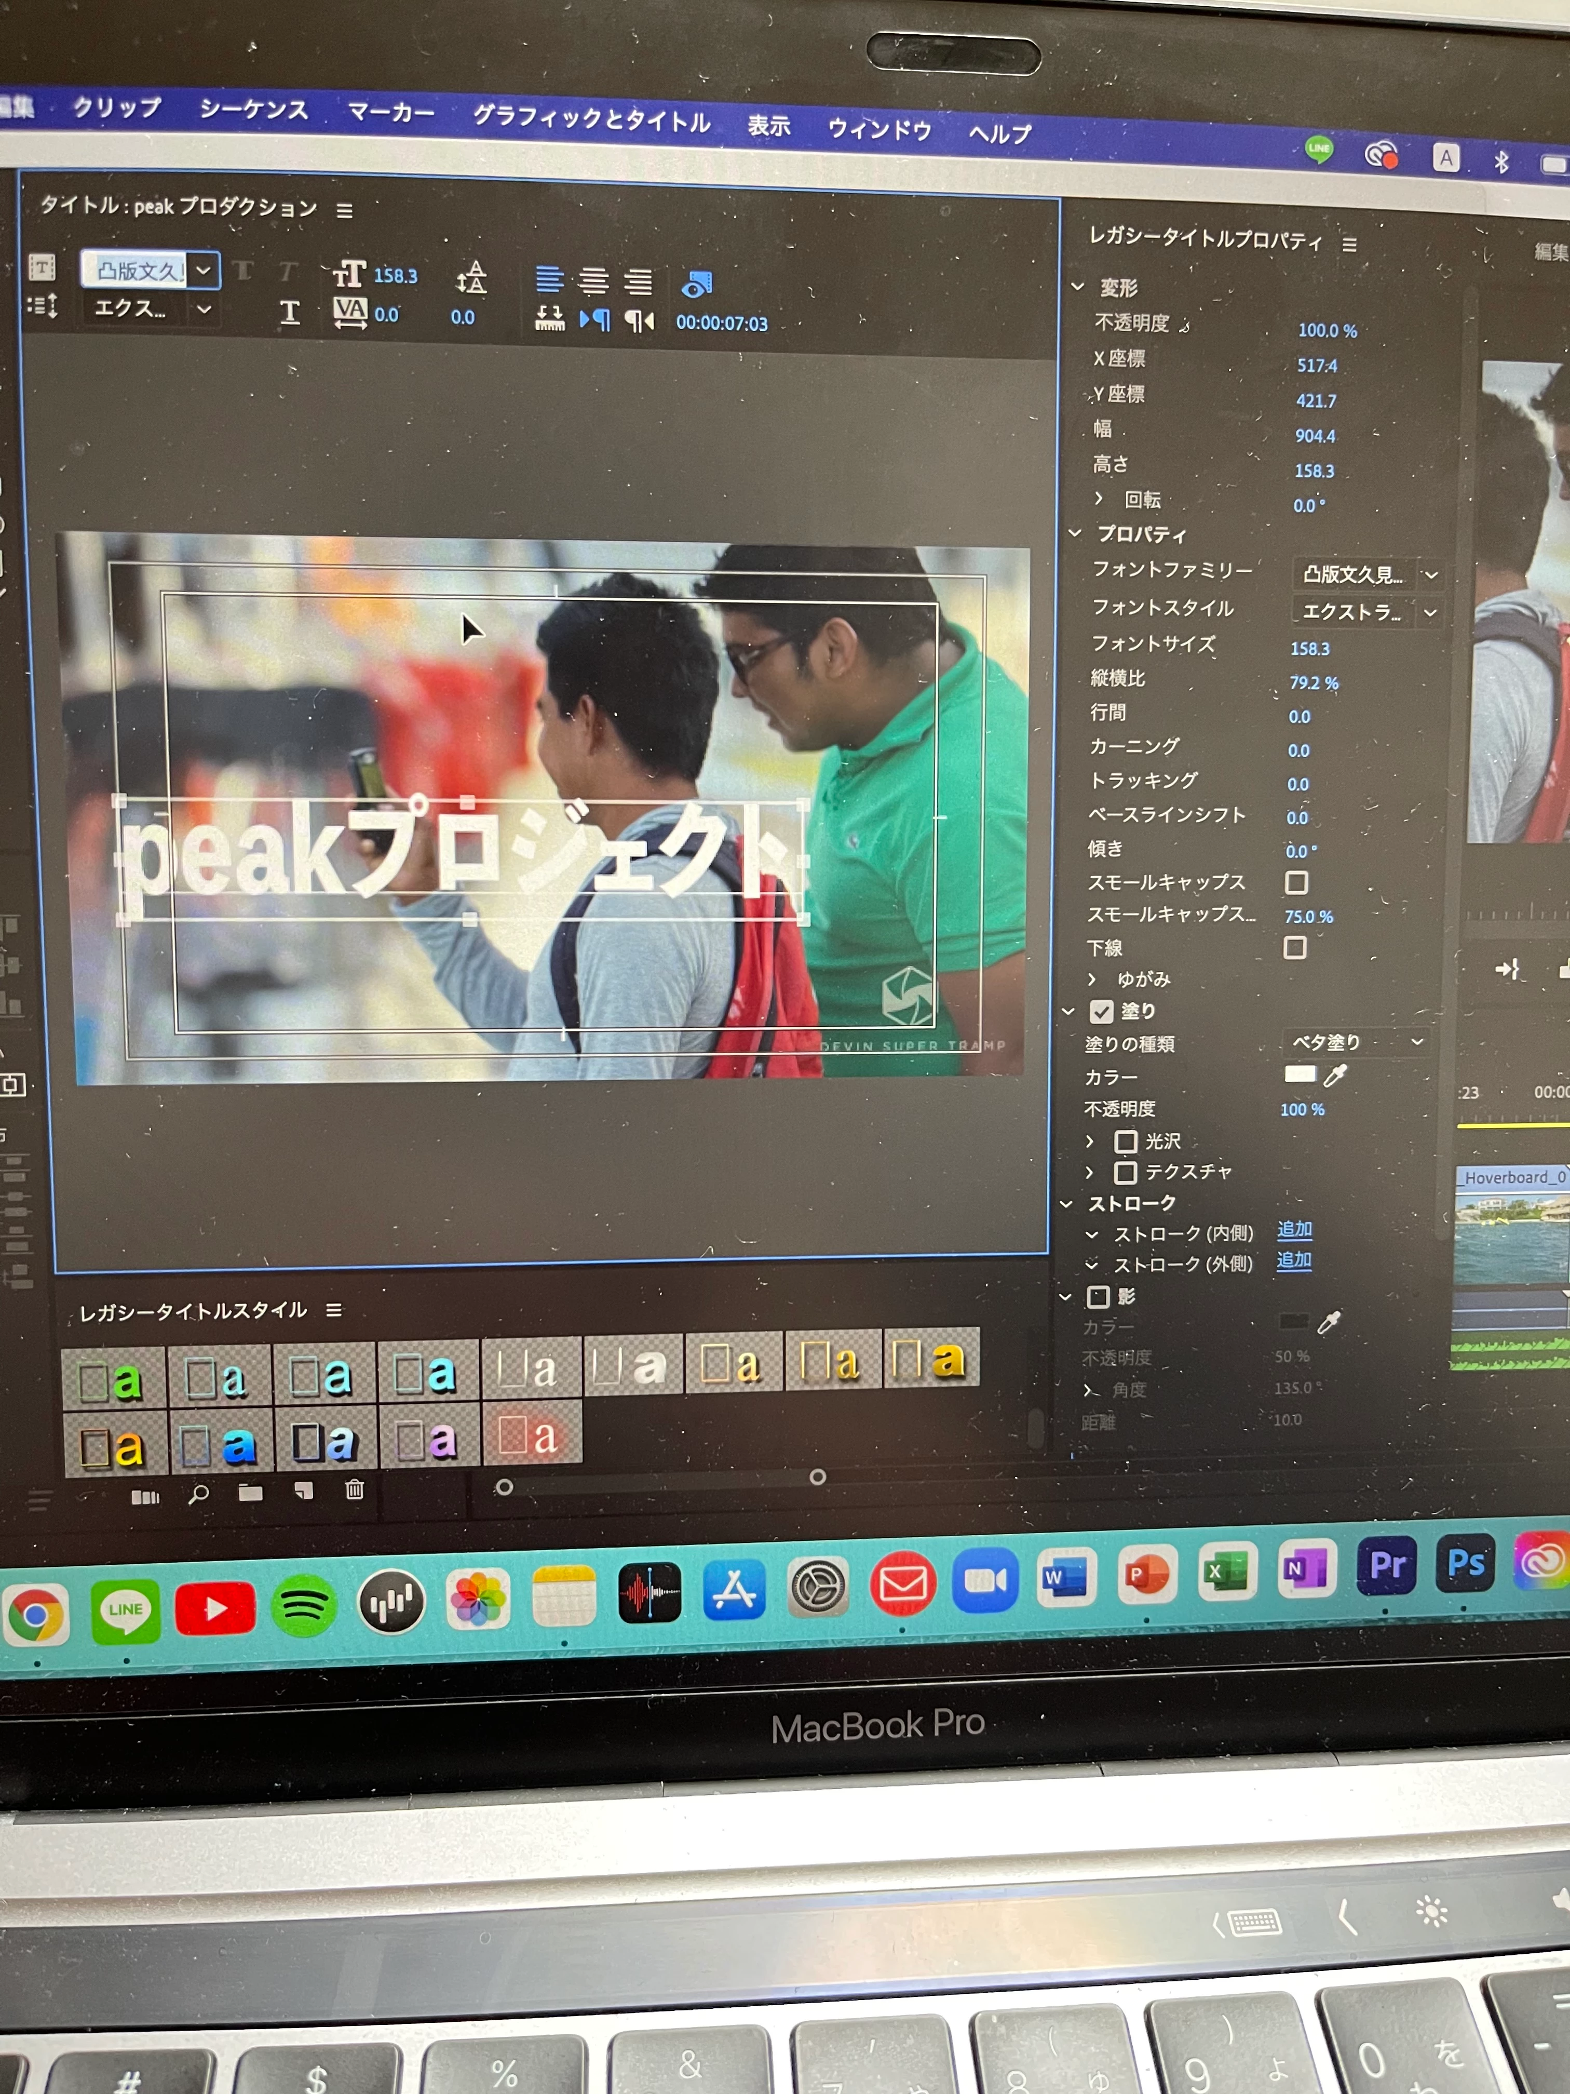Open Premiere Pro from the Dock
Screen dimensions: 1570x2094
tap(1386, 1565)
